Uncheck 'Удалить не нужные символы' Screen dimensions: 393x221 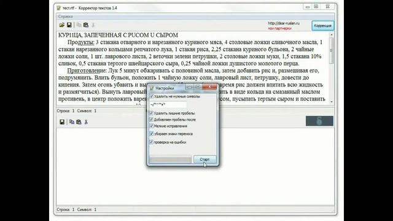tap(152, 96)
